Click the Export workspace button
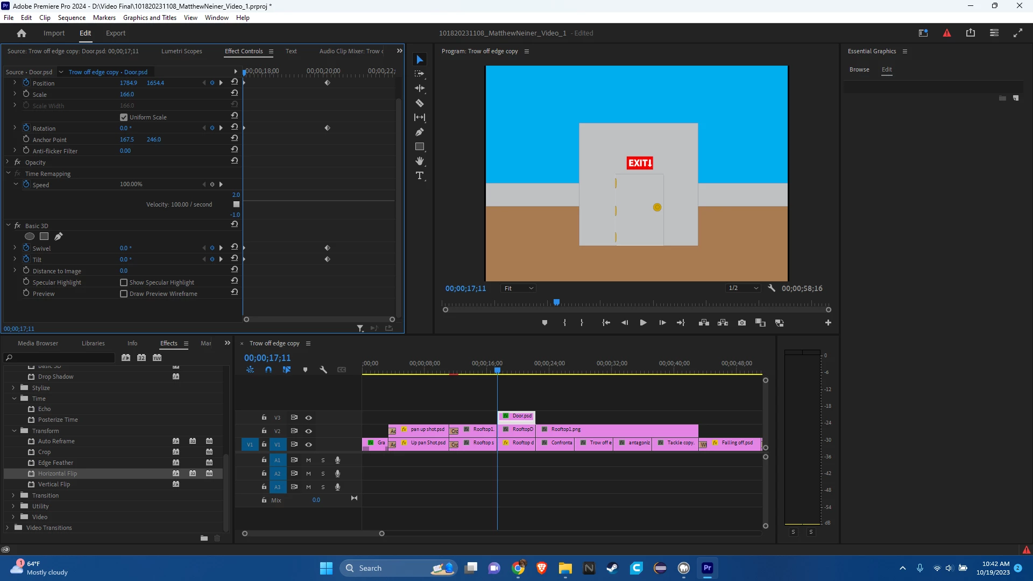Viewport: 1033px width, 581px height. click(x=115, y=33)
